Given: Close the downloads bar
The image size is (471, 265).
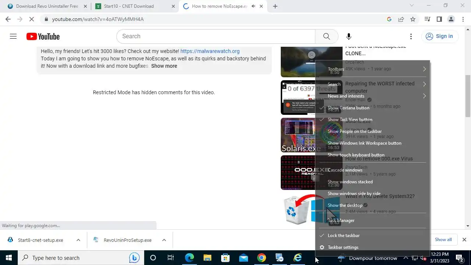Looking at the screenshot, I should coord(464,240).
